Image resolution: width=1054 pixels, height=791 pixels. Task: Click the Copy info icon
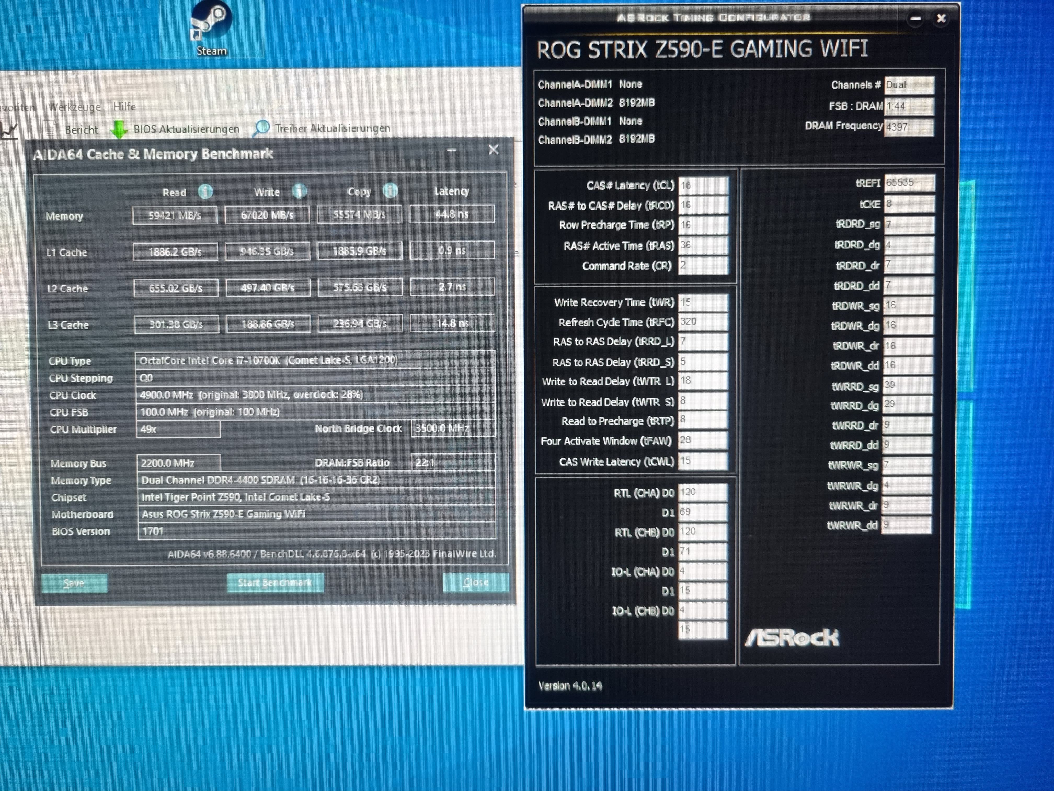click(x=390, y=191)
